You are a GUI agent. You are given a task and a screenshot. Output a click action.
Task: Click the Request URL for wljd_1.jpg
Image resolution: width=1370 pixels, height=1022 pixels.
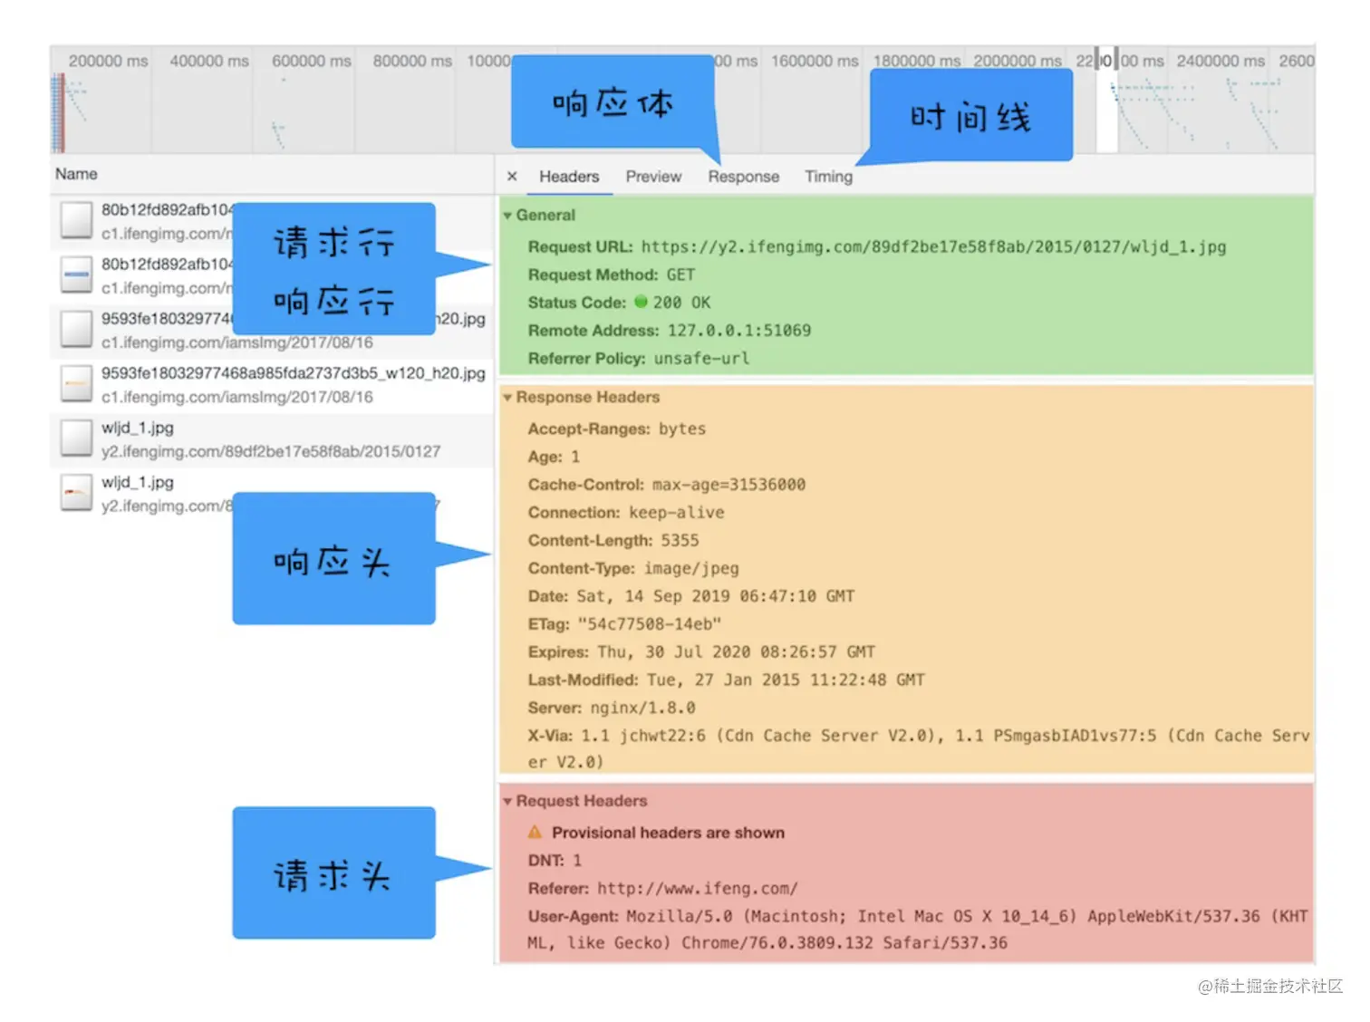pyautogui.click(x=933, y=246)
